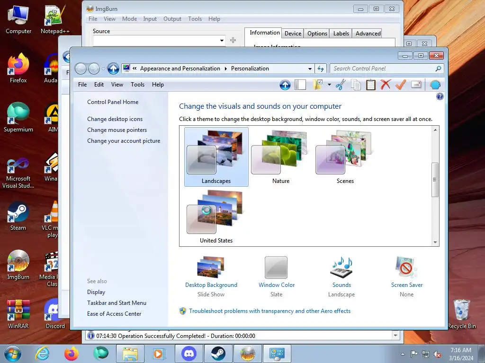Viewport: 485px width, 363px height.
Task: Click the ImgBurn plus icon beside Source
Action: point(233,40)
